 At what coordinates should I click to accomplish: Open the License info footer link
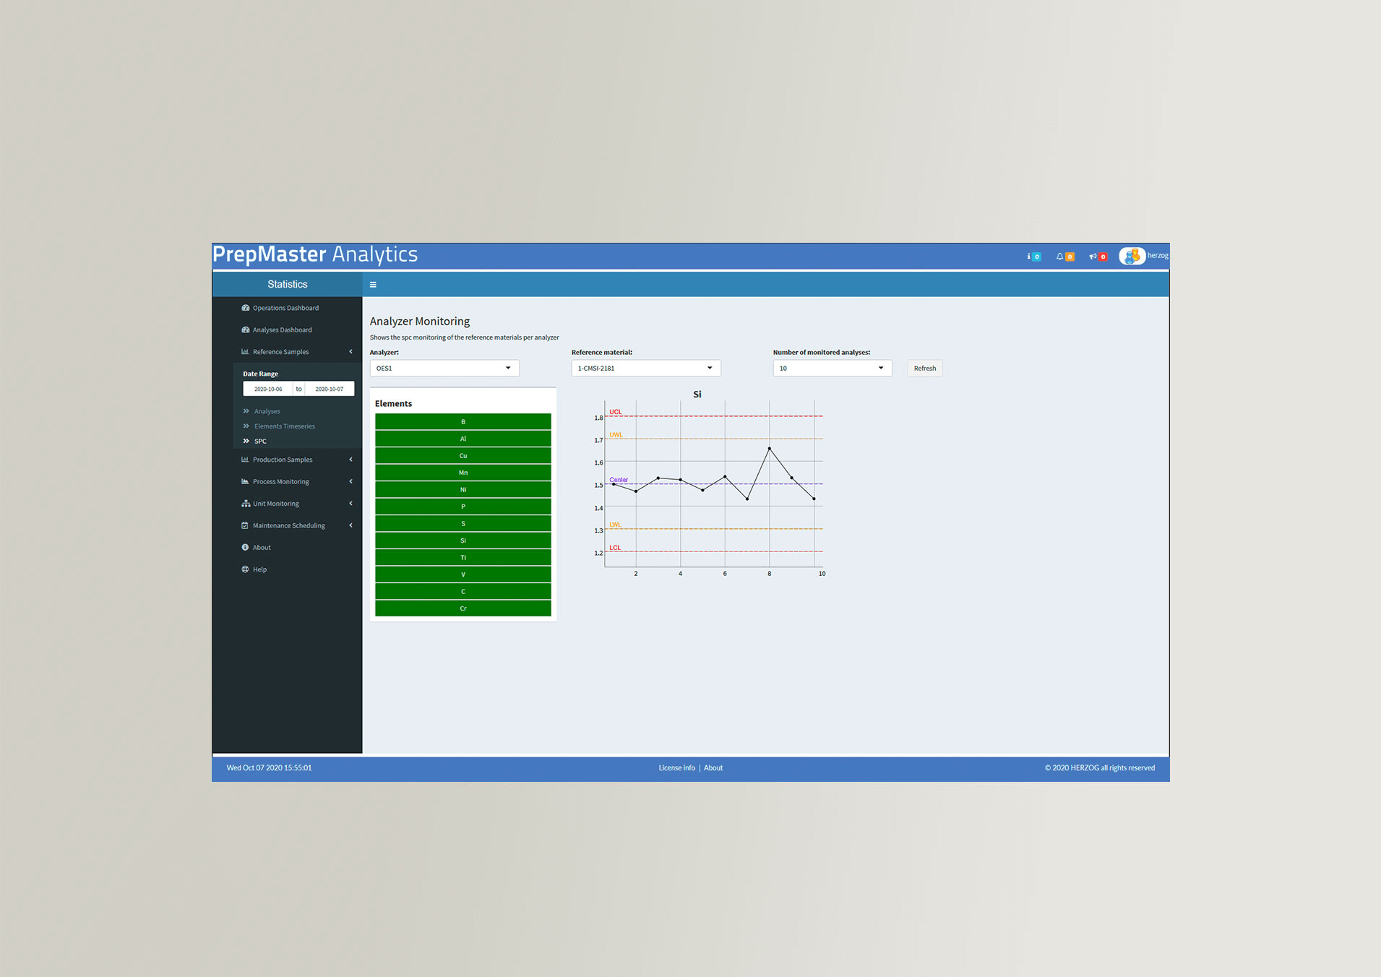tap(676, 768)
